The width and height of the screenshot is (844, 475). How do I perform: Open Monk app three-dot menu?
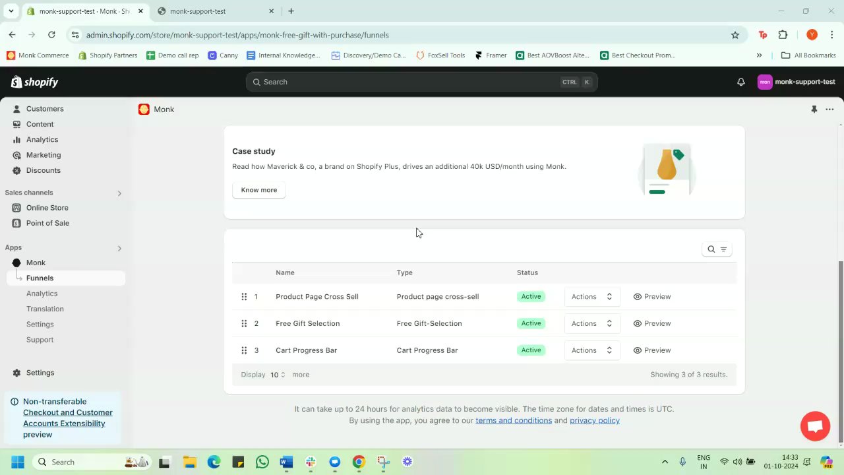pyautogui.click(x=829, y=110)
